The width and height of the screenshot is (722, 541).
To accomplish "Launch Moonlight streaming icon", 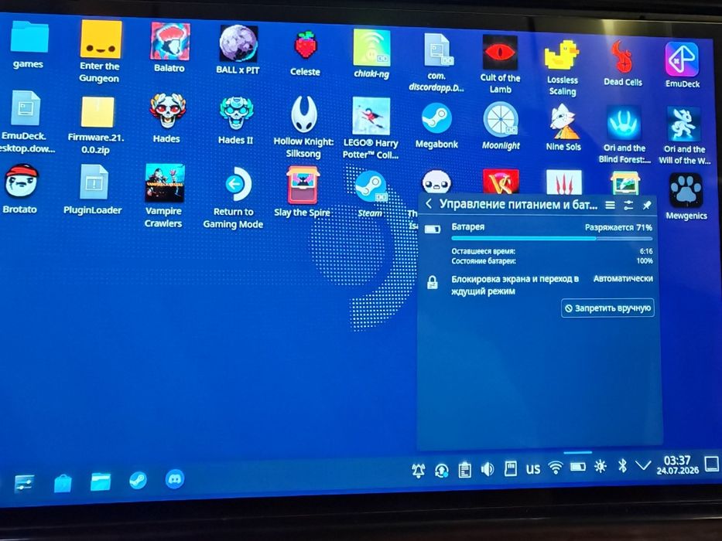I will pos(501,120).
